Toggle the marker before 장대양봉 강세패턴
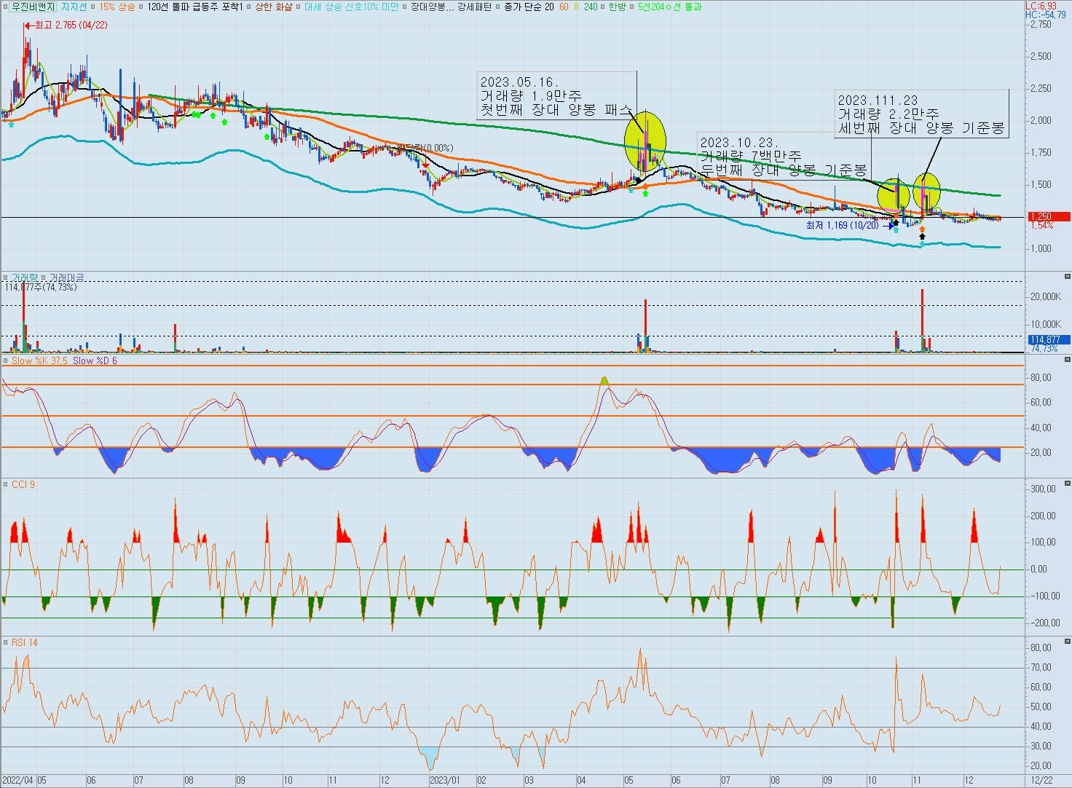Image resolution: width=1072 pixels, height=788 pixels. pyautogui.click(x=404, y=7)
